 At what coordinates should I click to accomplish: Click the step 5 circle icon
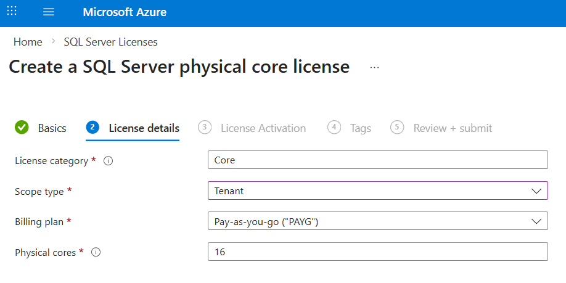[397, 127]
